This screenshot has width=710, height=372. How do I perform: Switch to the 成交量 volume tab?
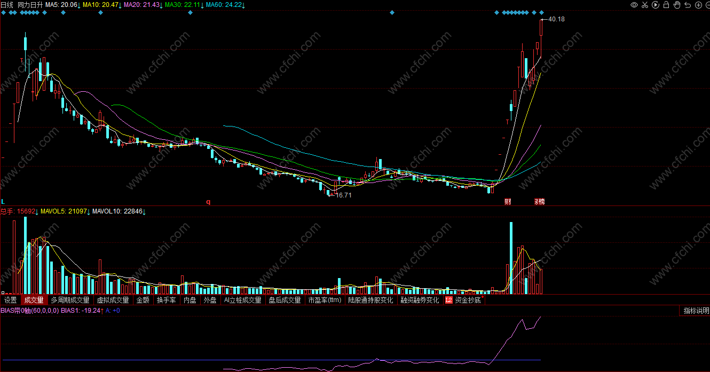click(34, 300)
